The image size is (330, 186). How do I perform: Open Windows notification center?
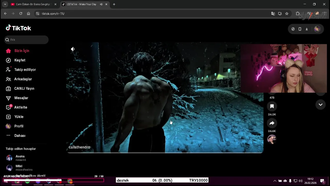(322, 181)
